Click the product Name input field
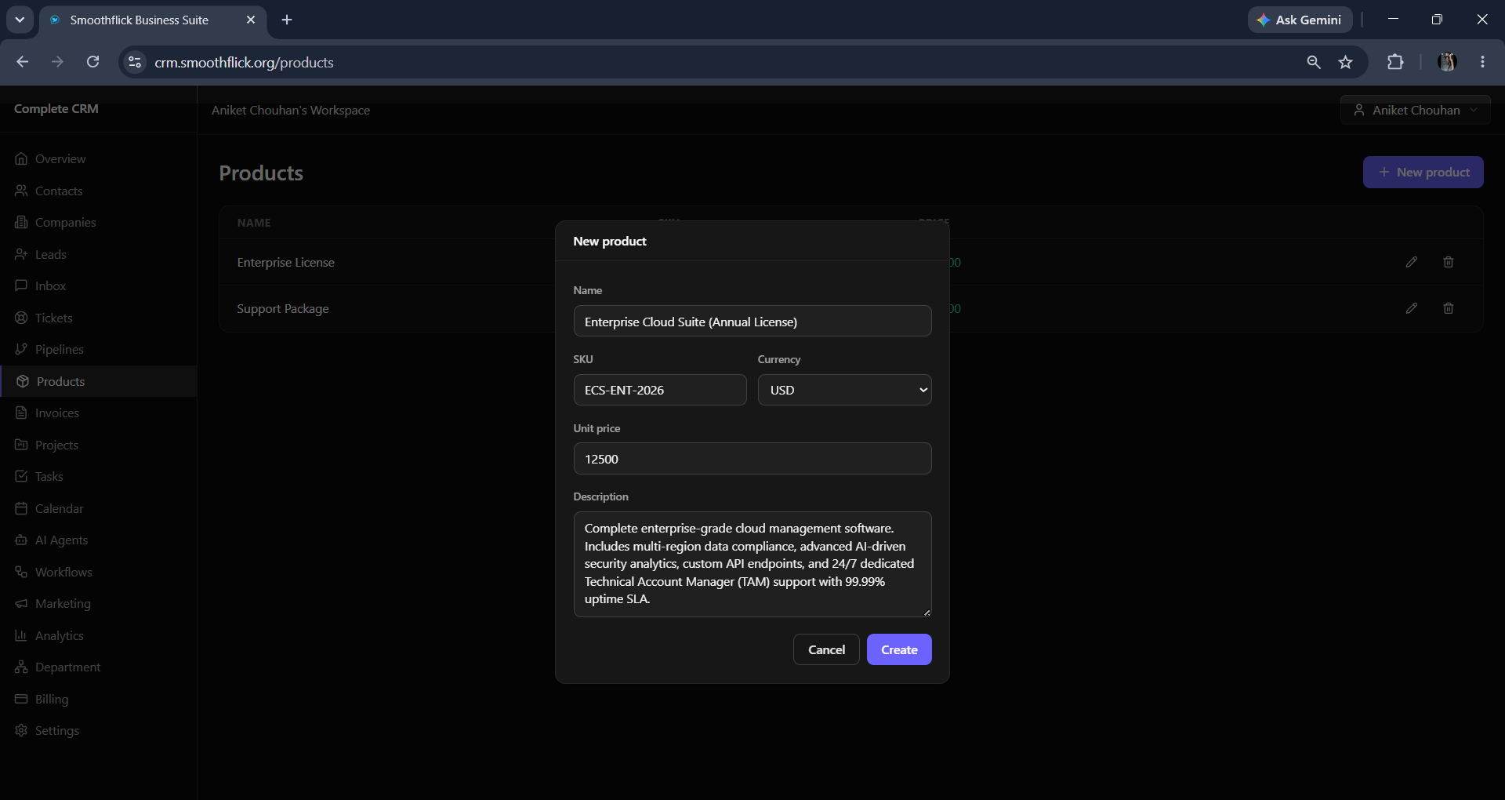1505x800 pixels. point(752,322)
